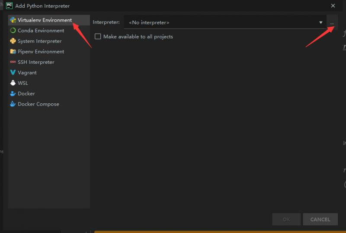Screen dimensions: 346x233
Task: Select Vagrant interpreter type
Action: coord(49,72)
